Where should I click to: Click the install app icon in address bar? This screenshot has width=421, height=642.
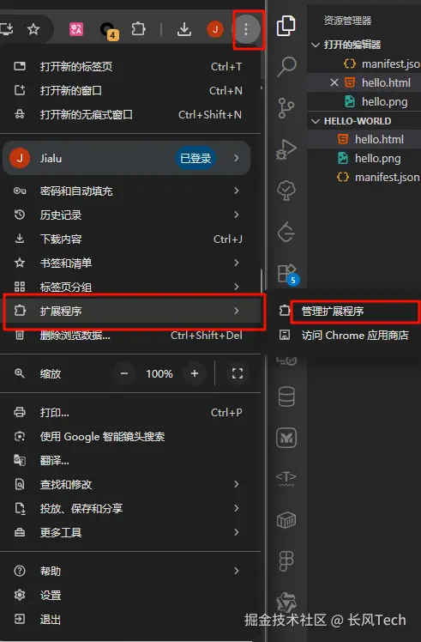[6, 29]
